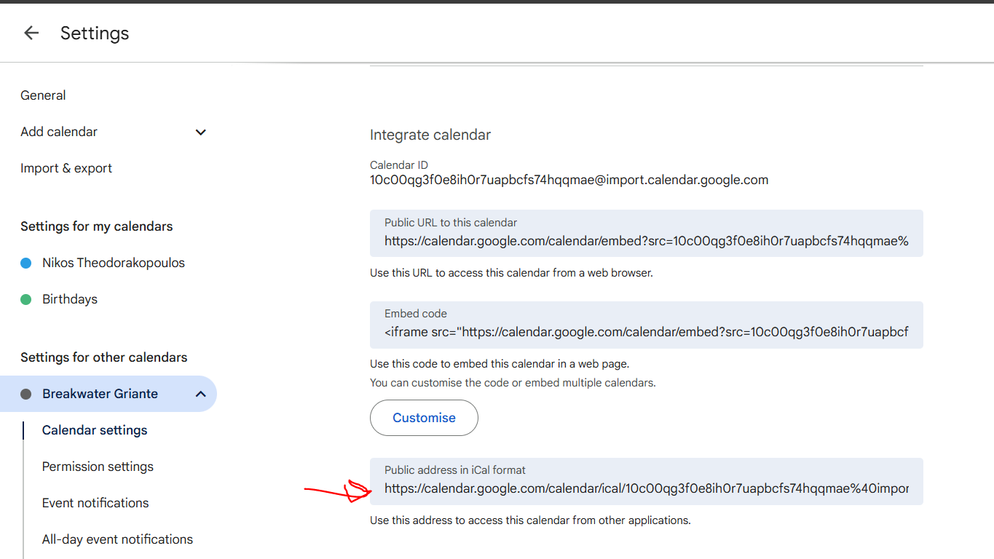Click the Add calendar menu item
994x559 pixels.
click(59, 132)
